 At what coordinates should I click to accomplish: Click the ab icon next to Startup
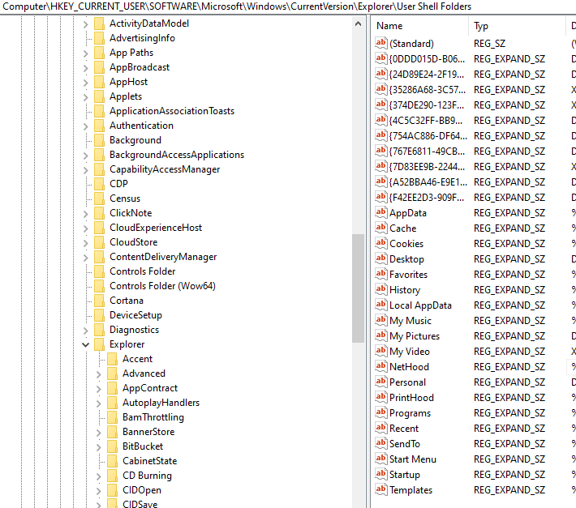pos(381,474)
